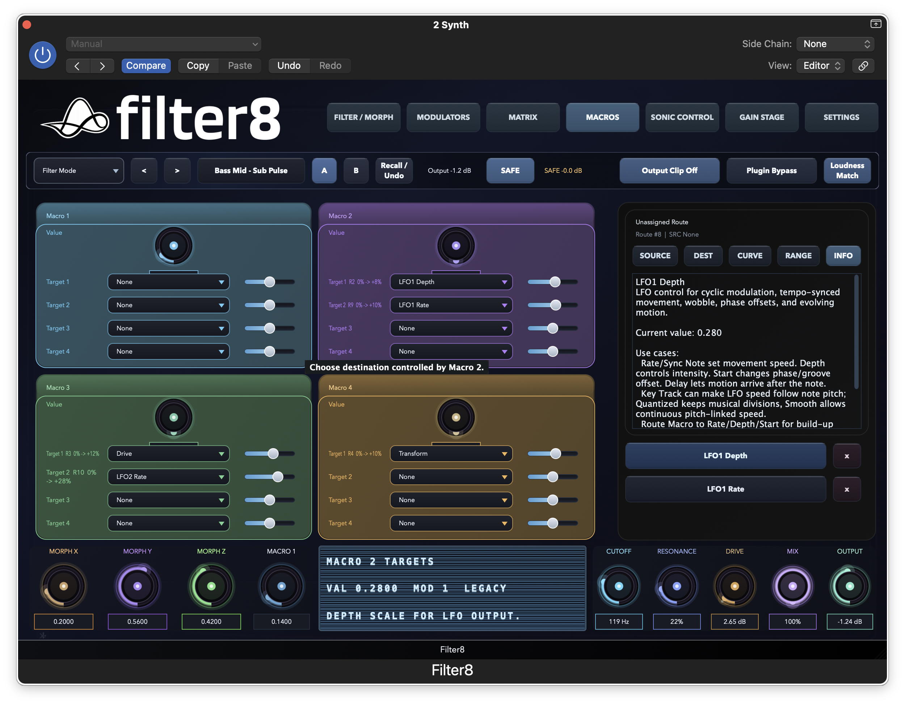
Task: Go to next preset with right chevron
Action: point(102,66)
